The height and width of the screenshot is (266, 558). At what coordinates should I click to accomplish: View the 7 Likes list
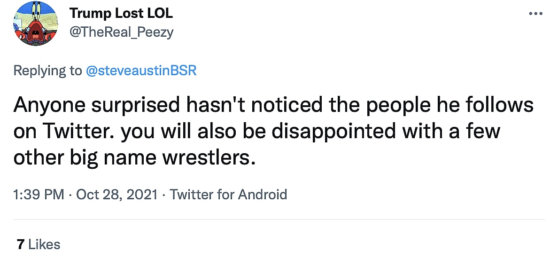click(x=39, y=244)
